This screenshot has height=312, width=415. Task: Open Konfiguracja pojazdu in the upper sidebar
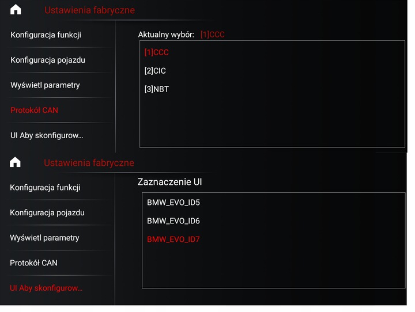[x=47, y=60]
